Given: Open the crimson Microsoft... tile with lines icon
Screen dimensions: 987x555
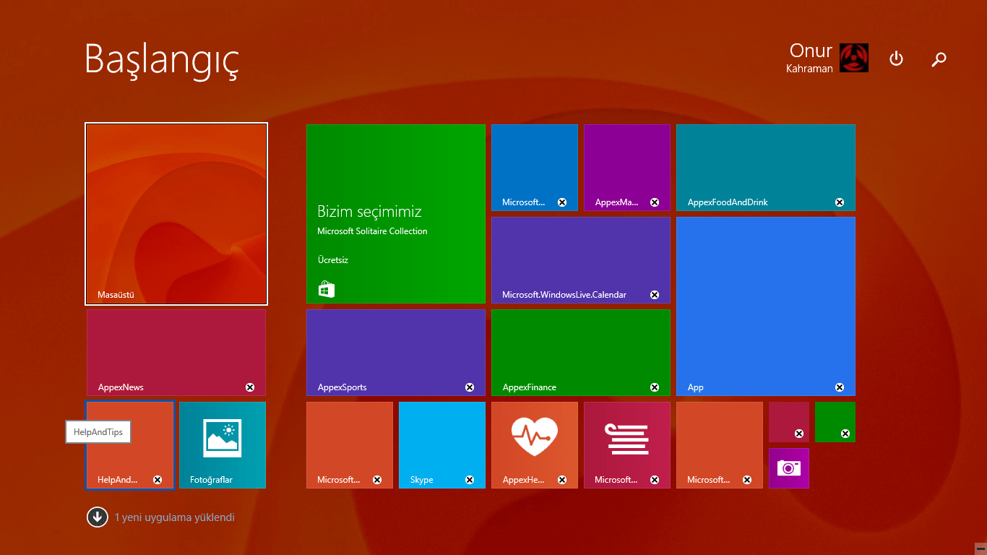Looking at the screenshot, I should pyautogui.click(x=627, y=445).
